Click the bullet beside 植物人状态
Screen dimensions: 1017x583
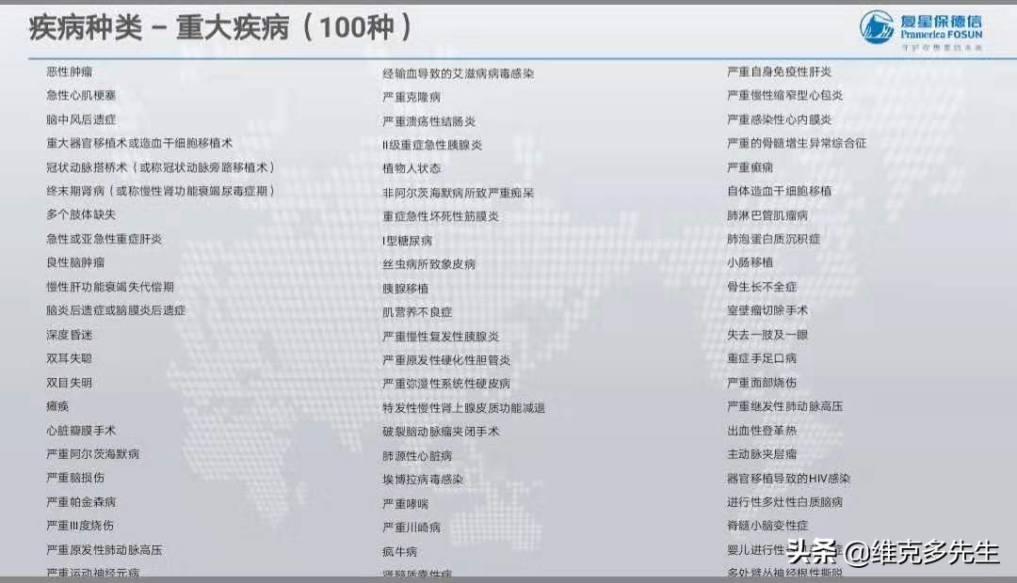(376, 169)
